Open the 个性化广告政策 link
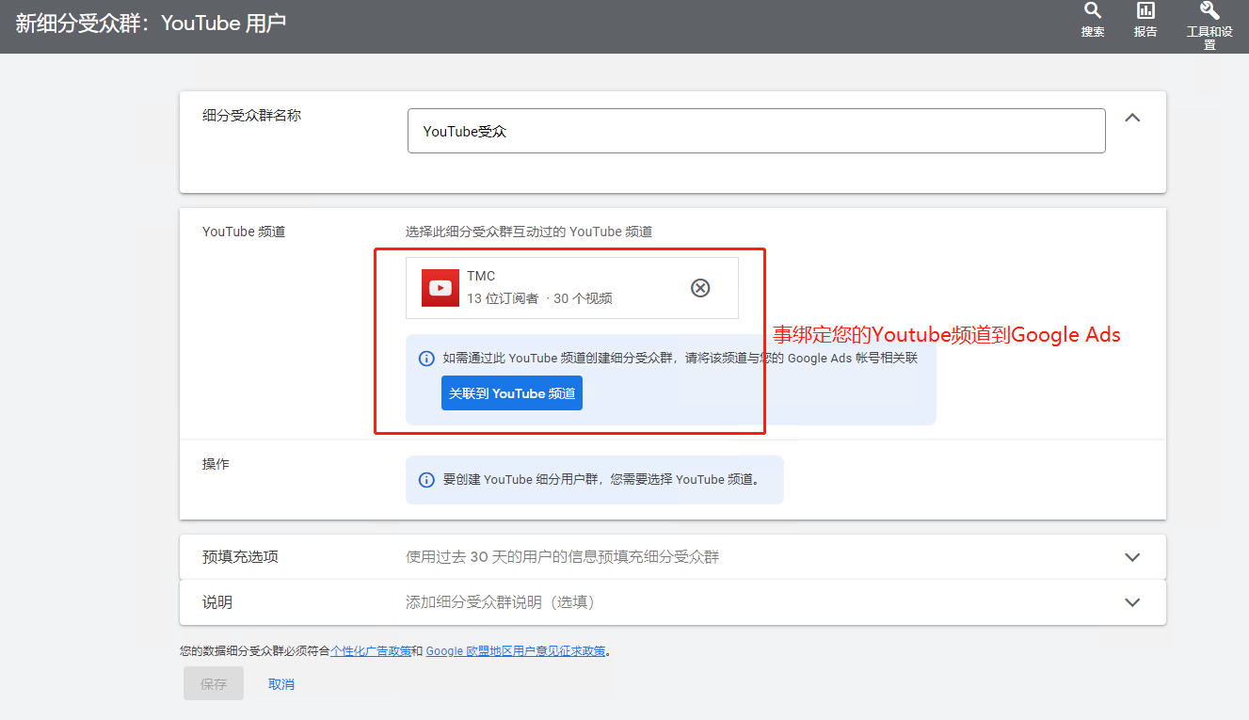This screenshot has width=1249, height=720. coord(371,651)
